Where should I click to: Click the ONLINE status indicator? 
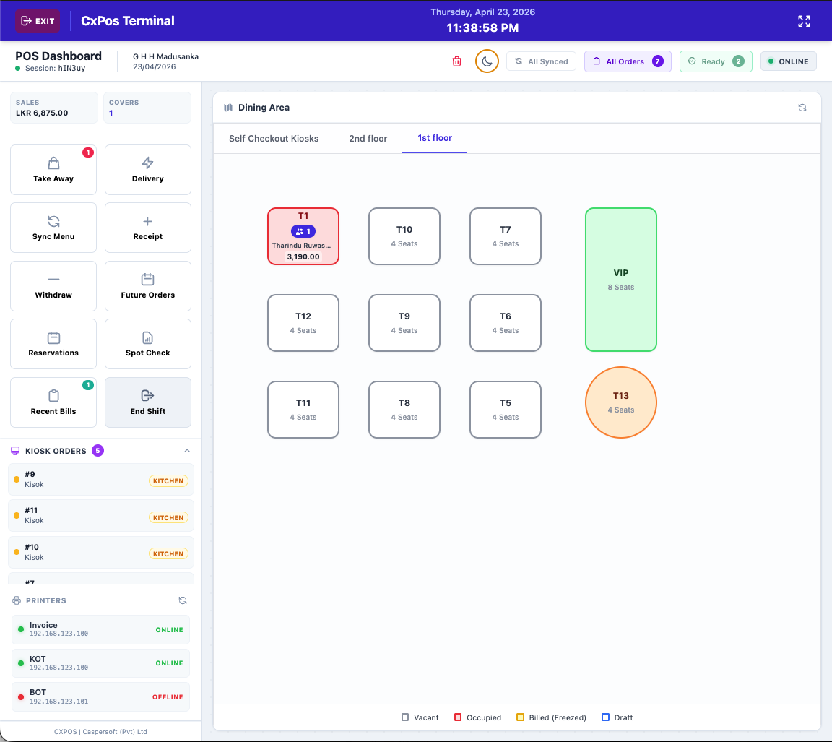pos(789,61)
